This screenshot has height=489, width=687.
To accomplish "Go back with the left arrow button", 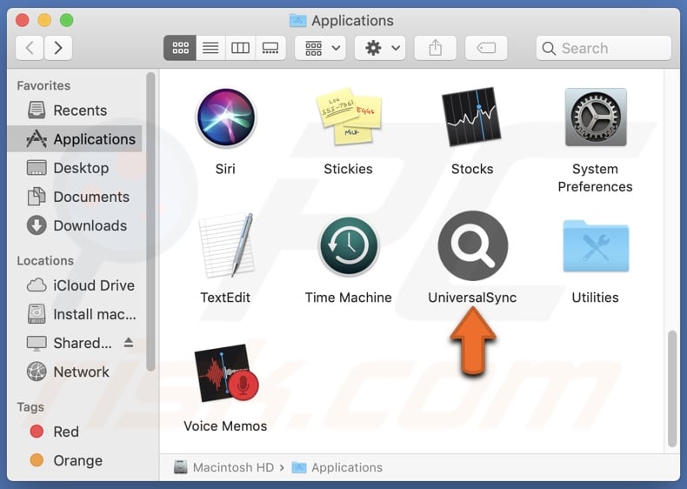I will (30, 47).
